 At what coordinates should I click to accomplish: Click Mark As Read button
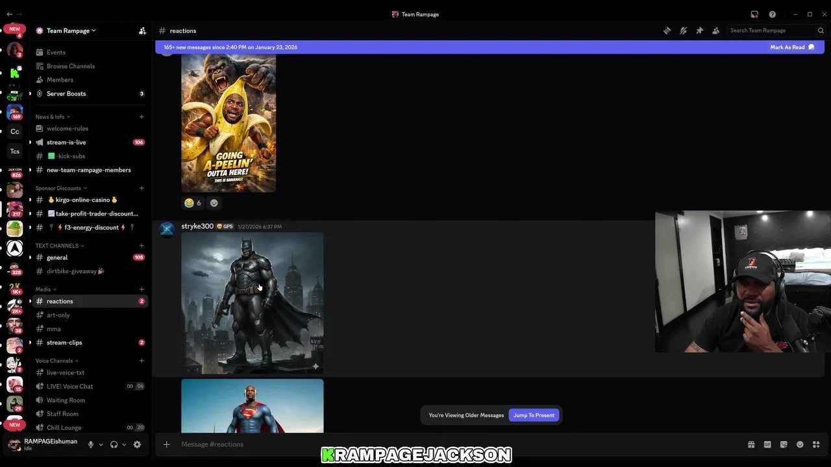[x=792, y=47]
